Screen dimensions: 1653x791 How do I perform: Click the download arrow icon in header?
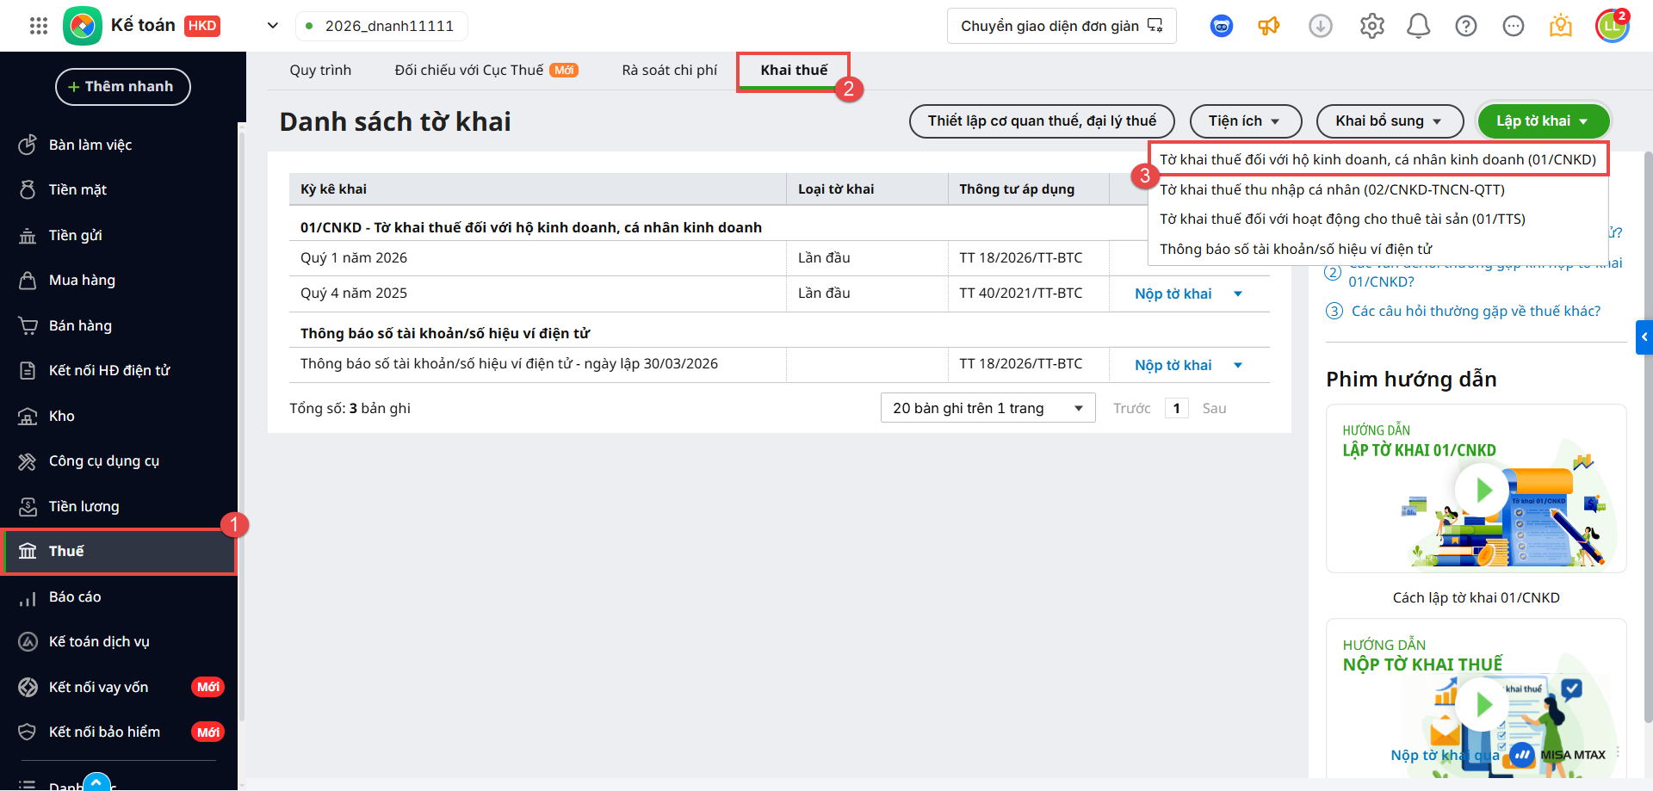[1320, 26]
